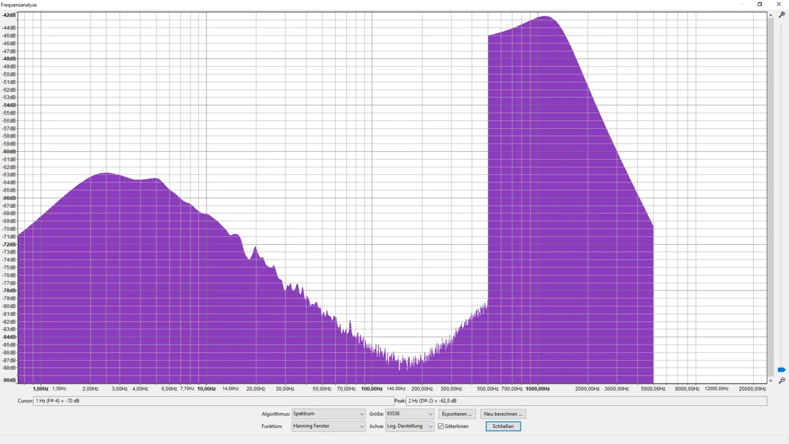Toggle the Gitterlinien checkbox
Screen dimensions: 789x444
coord(441,426)
